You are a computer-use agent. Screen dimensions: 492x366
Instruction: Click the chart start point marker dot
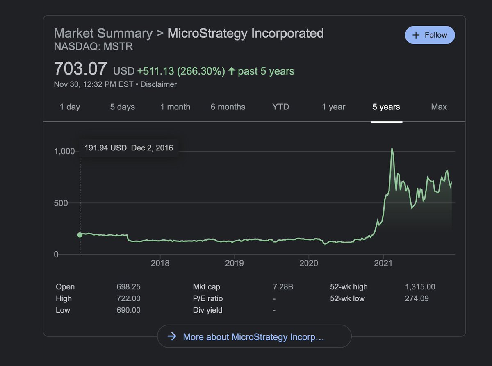(x=80, y=235)
